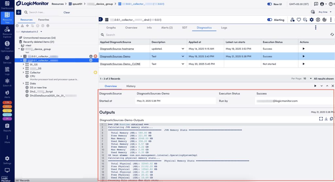Click the schedule downtime clock-plus icon
Screen dimensions: 335x182
click(305, 20)
